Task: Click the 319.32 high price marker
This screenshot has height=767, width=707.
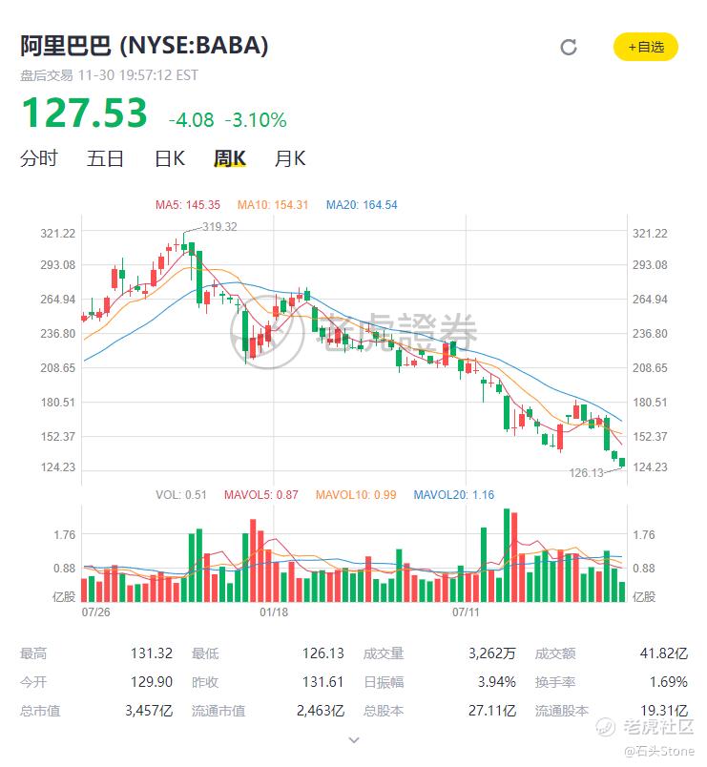Action: 219,227
